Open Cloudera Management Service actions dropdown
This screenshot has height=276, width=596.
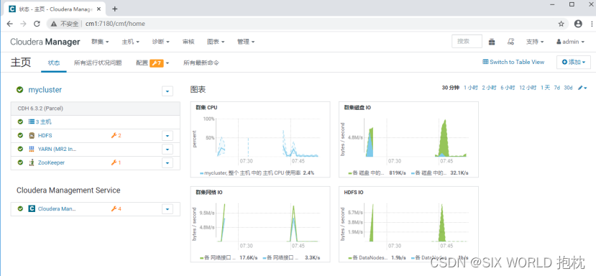point(168,209)
